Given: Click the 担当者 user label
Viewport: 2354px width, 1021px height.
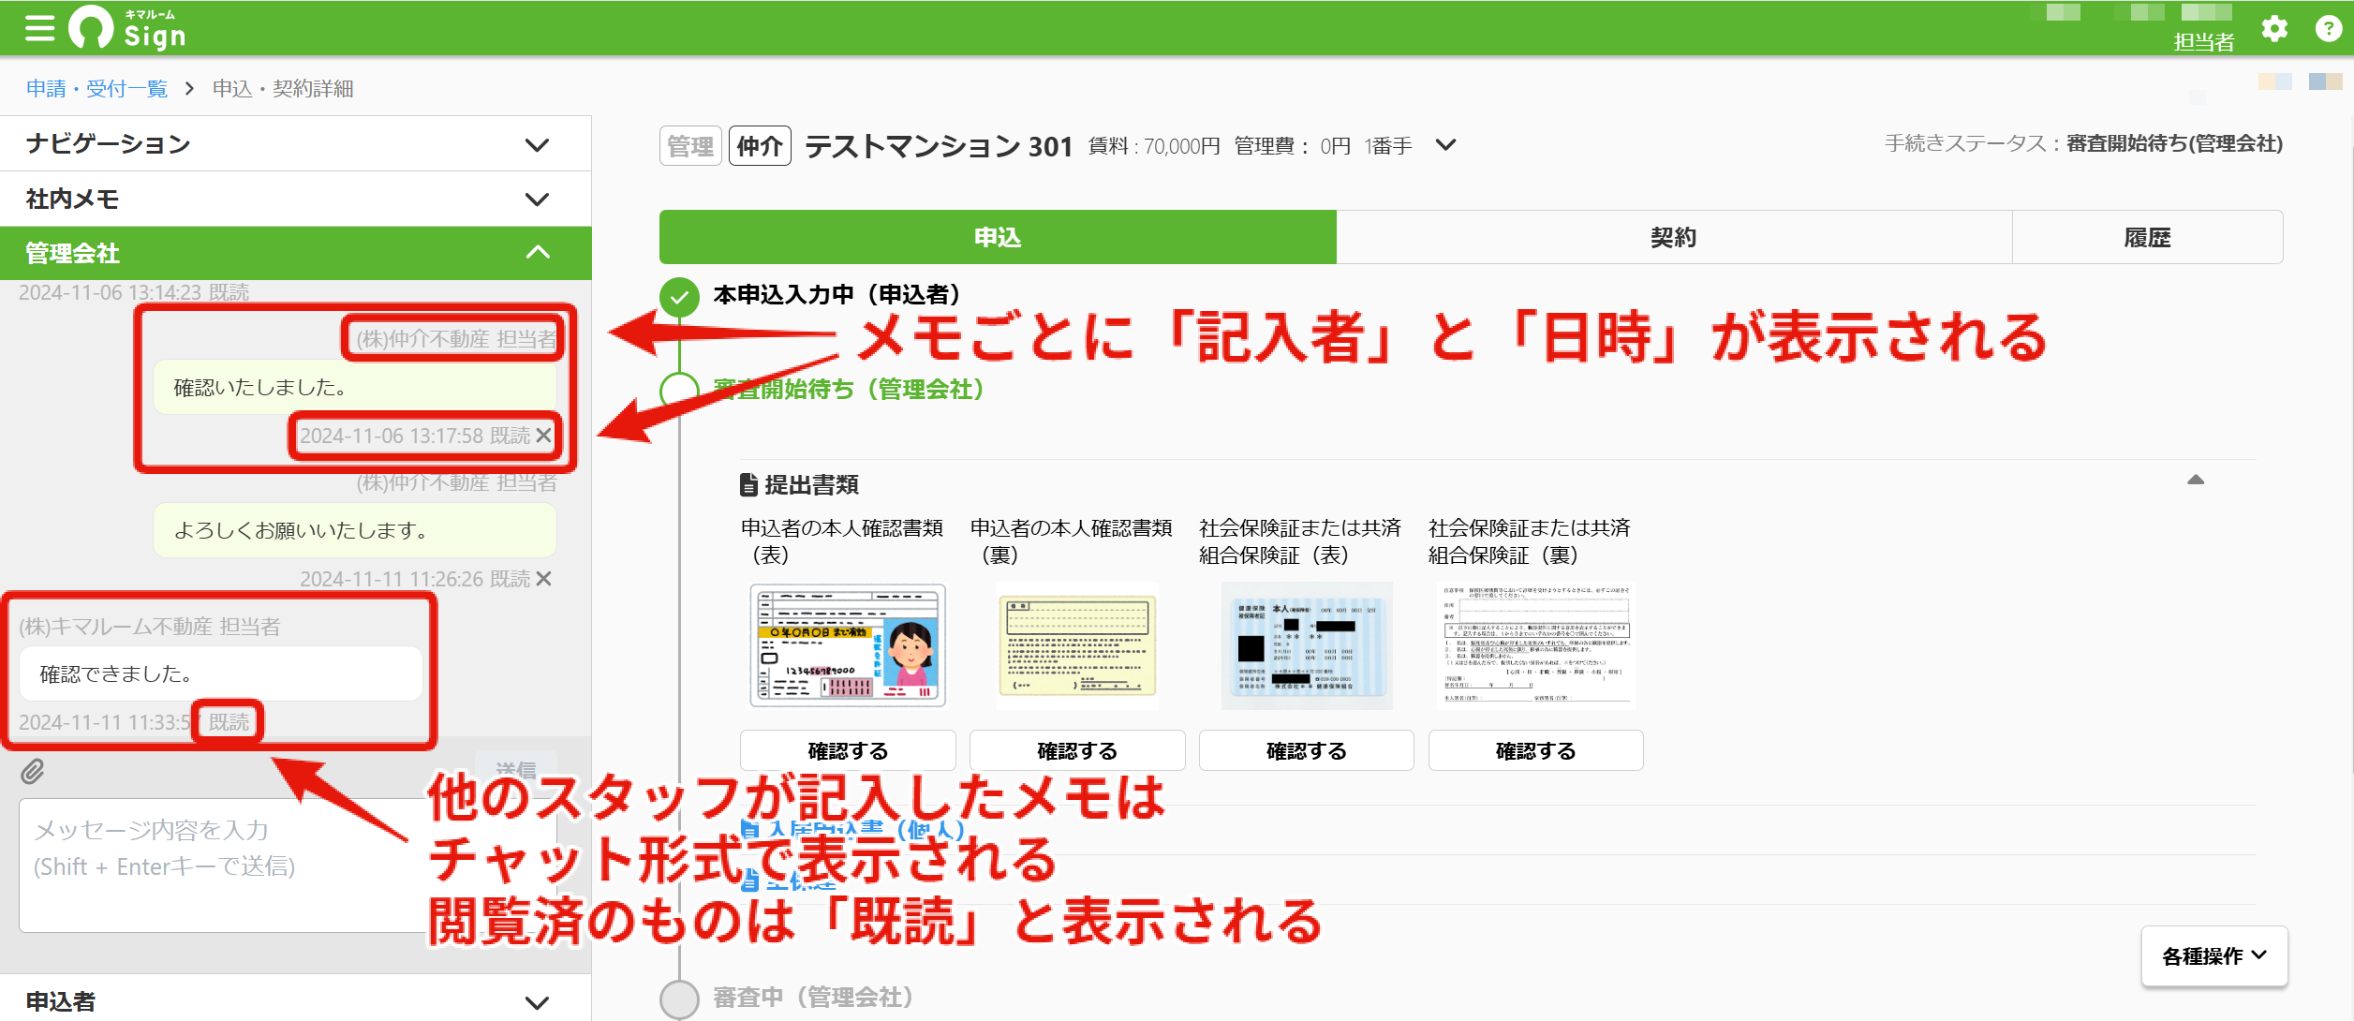Looking at the screenshot, I should click(x=2204, y=41).
